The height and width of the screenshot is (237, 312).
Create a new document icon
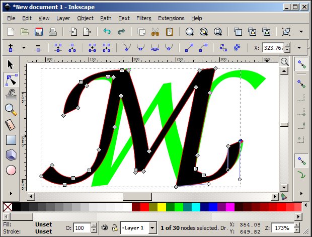[11, 32]
